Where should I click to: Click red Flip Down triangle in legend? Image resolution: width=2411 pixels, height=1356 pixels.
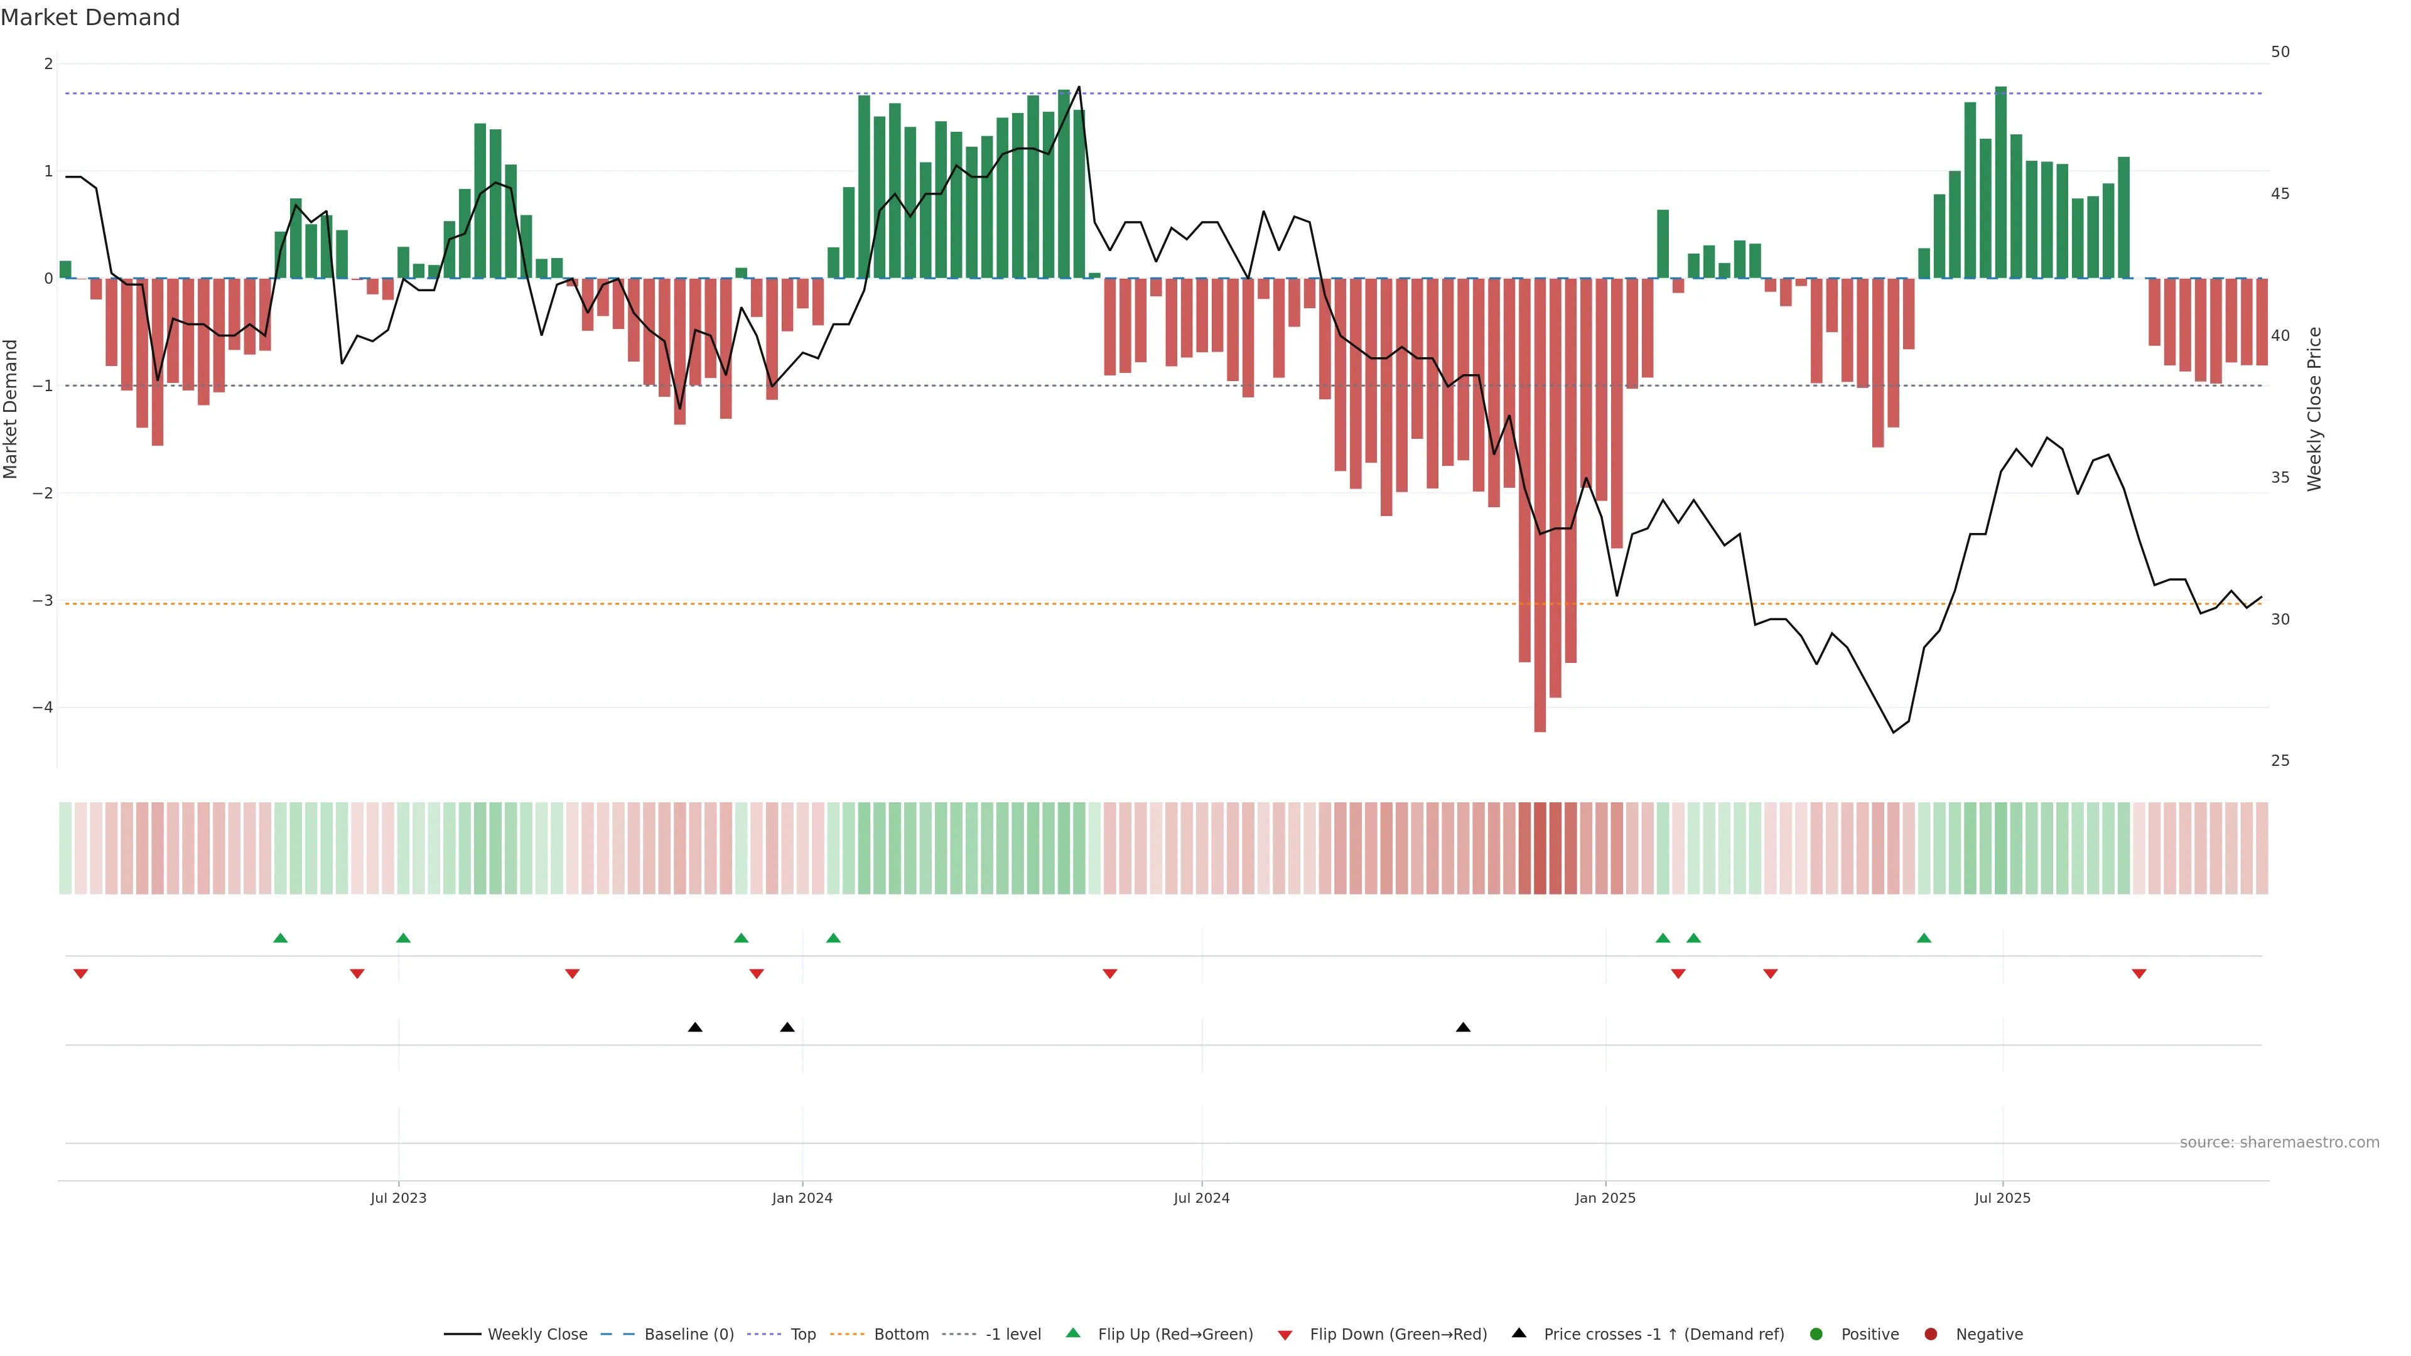[x=1285, y=1335]
